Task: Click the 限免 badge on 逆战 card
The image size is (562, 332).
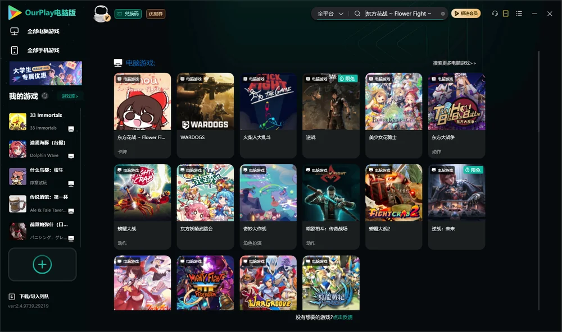Action: [347, 79]
